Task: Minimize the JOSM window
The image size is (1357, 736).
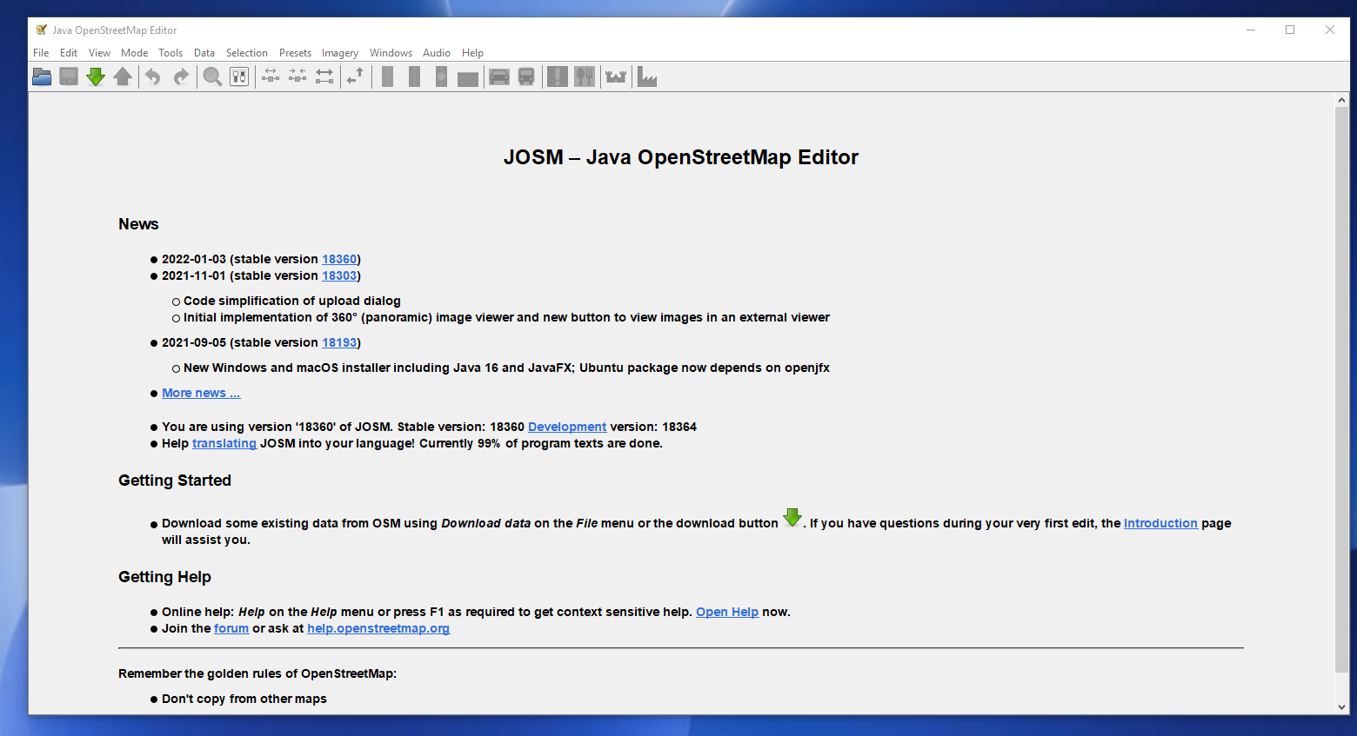Action: pyautogui.click(x=1251, y=30)
